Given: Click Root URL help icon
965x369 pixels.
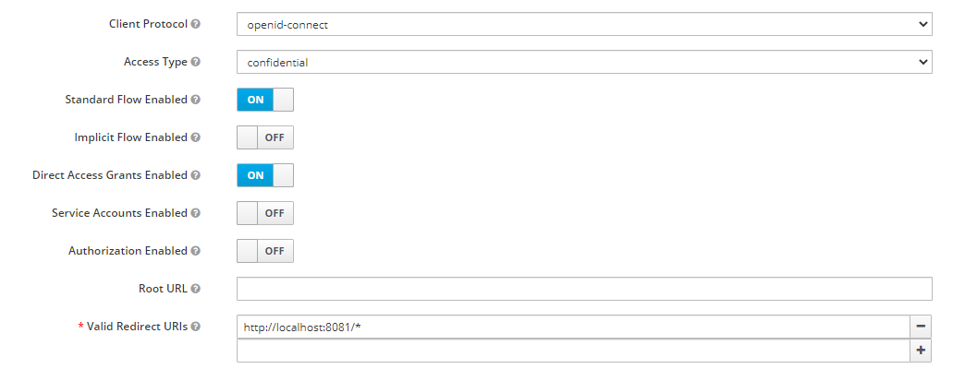Looking at the screenshot, I should tap(195, 289).
